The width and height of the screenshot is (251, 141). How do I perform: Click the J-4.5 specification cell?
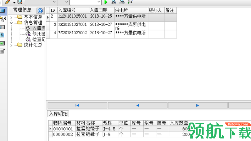pyautogui.click(x=110, y=129)
